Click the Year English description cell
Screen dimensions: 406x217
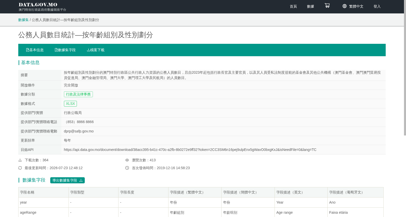pos(301,202)
